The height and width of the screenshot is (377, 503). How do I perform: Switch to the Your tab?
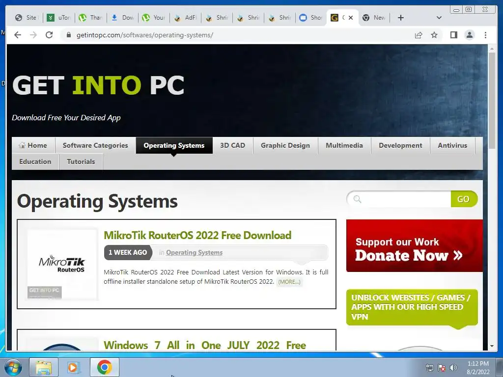pos(154,18)
